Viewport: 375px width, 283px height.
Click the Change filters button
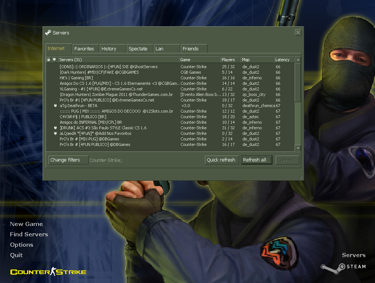point(69,160)
